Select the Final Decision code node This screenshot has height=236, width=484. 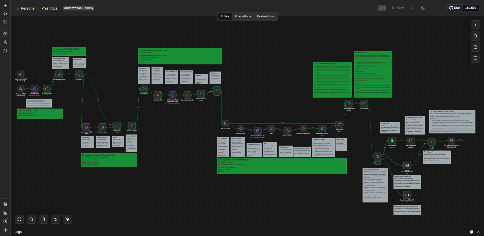tap(364, 104)
